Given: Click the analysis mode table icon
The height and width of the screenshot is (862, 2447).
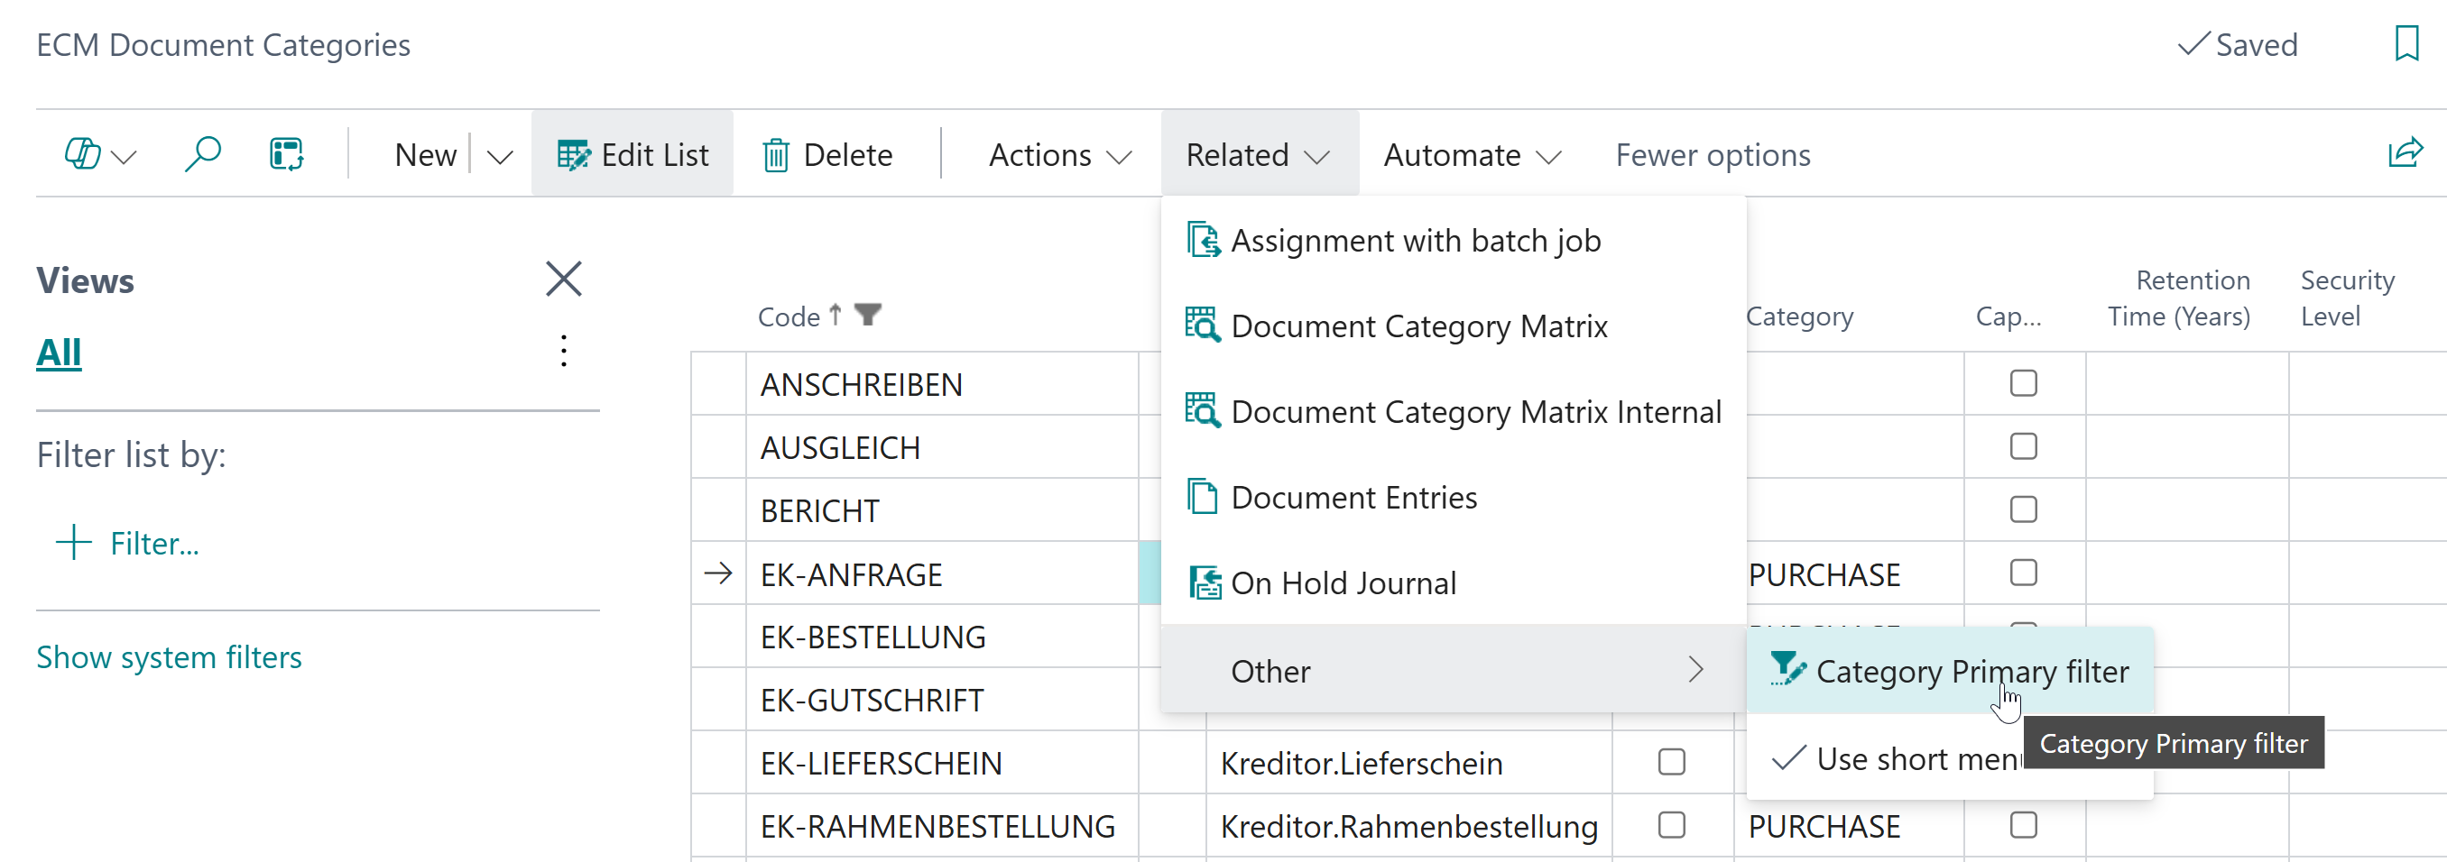Looking at the screenshot, I should coord(286,154).
